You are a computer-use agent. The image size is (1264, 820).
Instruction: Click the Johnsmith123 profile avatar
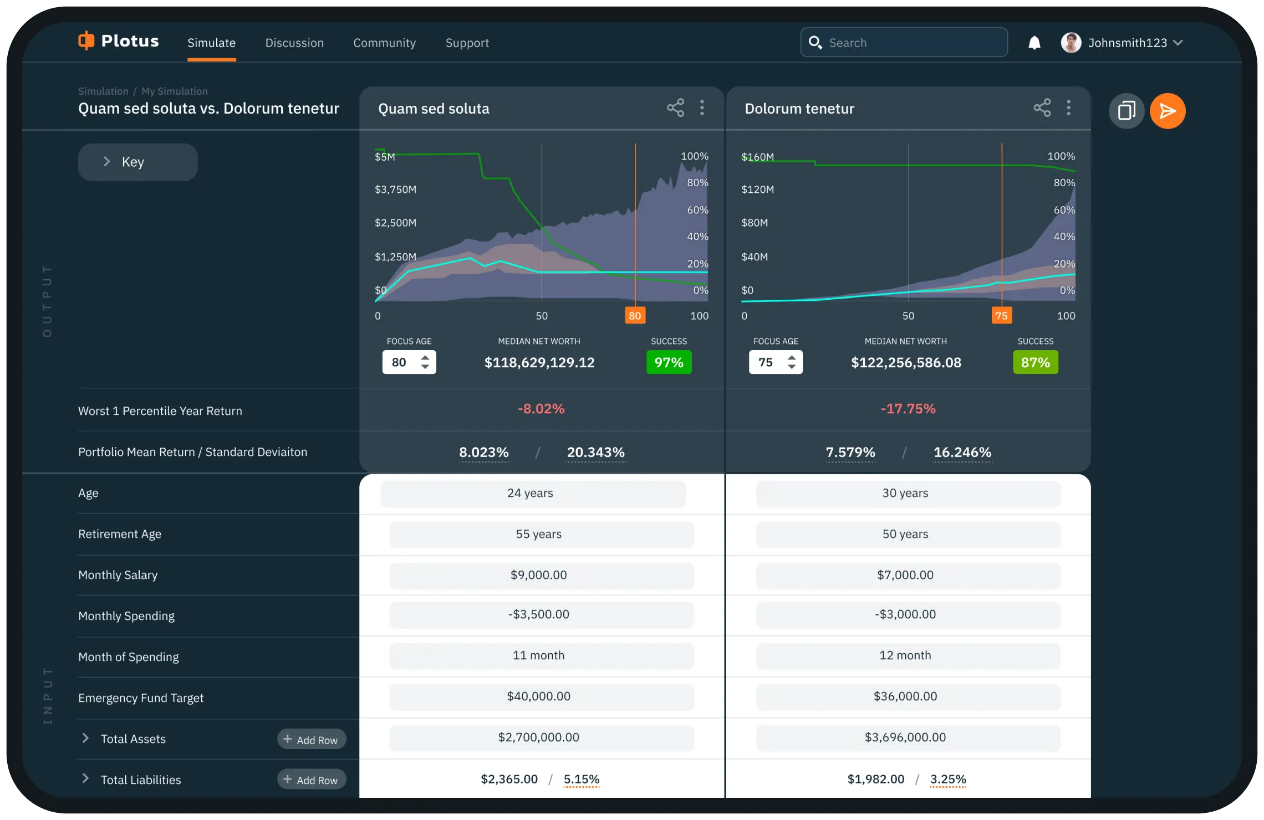1071,43
